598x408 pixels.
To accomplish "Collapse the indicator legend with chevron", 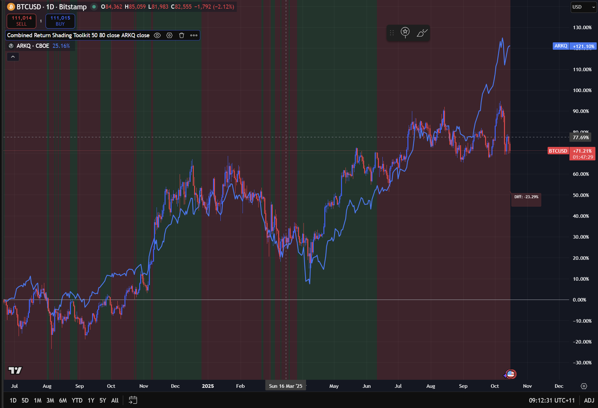I will coord(13,57).
